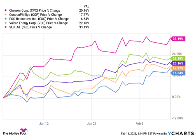Click the 20.16% purple end-value tag
Image resolution: width=196 pixels, height=137 pixels.
click(177, 63)
